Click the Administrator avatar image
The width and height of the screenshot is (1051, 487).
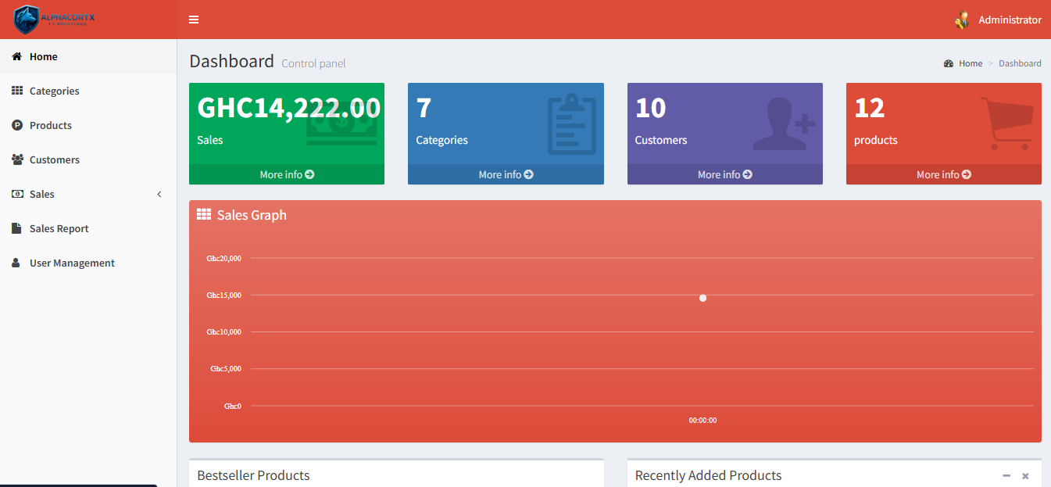(962, 20)
